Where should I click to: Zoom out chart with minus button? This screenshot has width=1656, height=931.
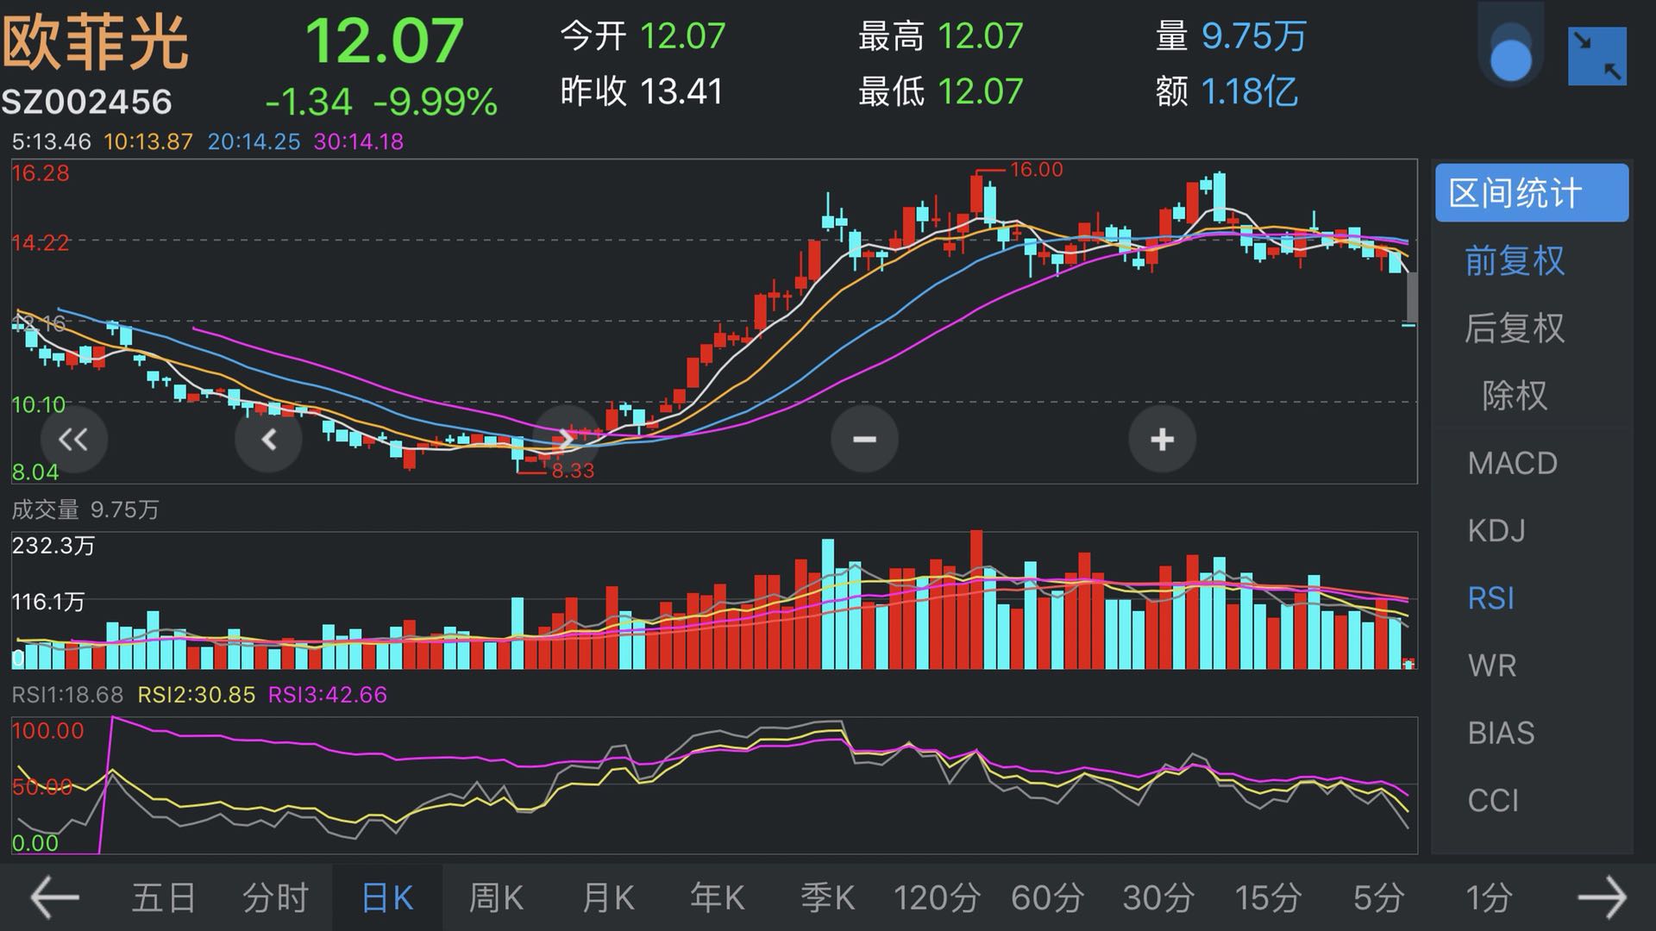[x=864, y=440]
